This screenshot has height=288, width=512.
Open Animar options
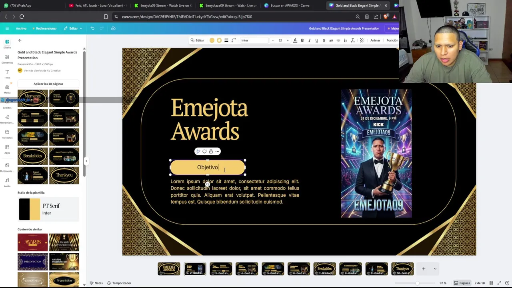pyautogui.click(x=375, y=40)
